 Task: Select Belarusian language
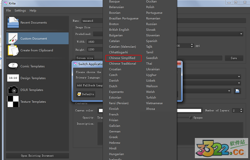[x=117, y=7]
